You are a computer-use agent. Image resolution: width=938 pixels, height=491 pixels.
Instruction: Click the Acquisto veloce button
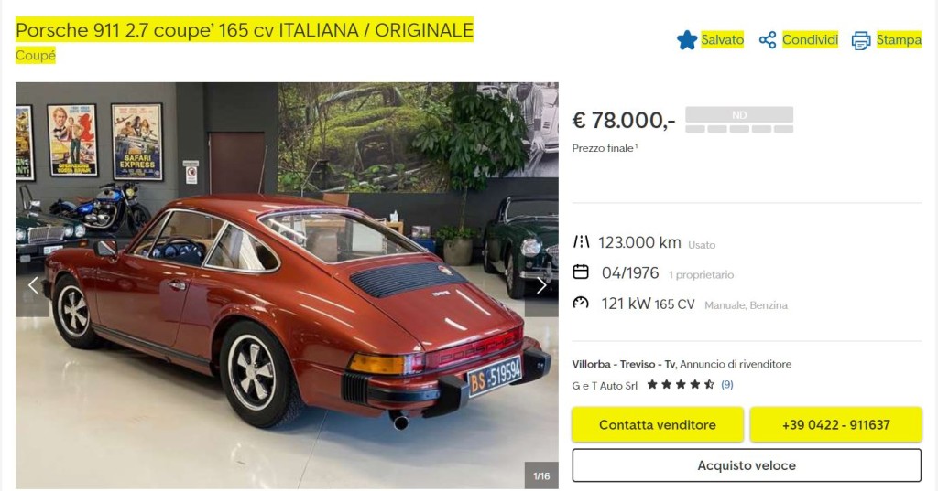747,465
